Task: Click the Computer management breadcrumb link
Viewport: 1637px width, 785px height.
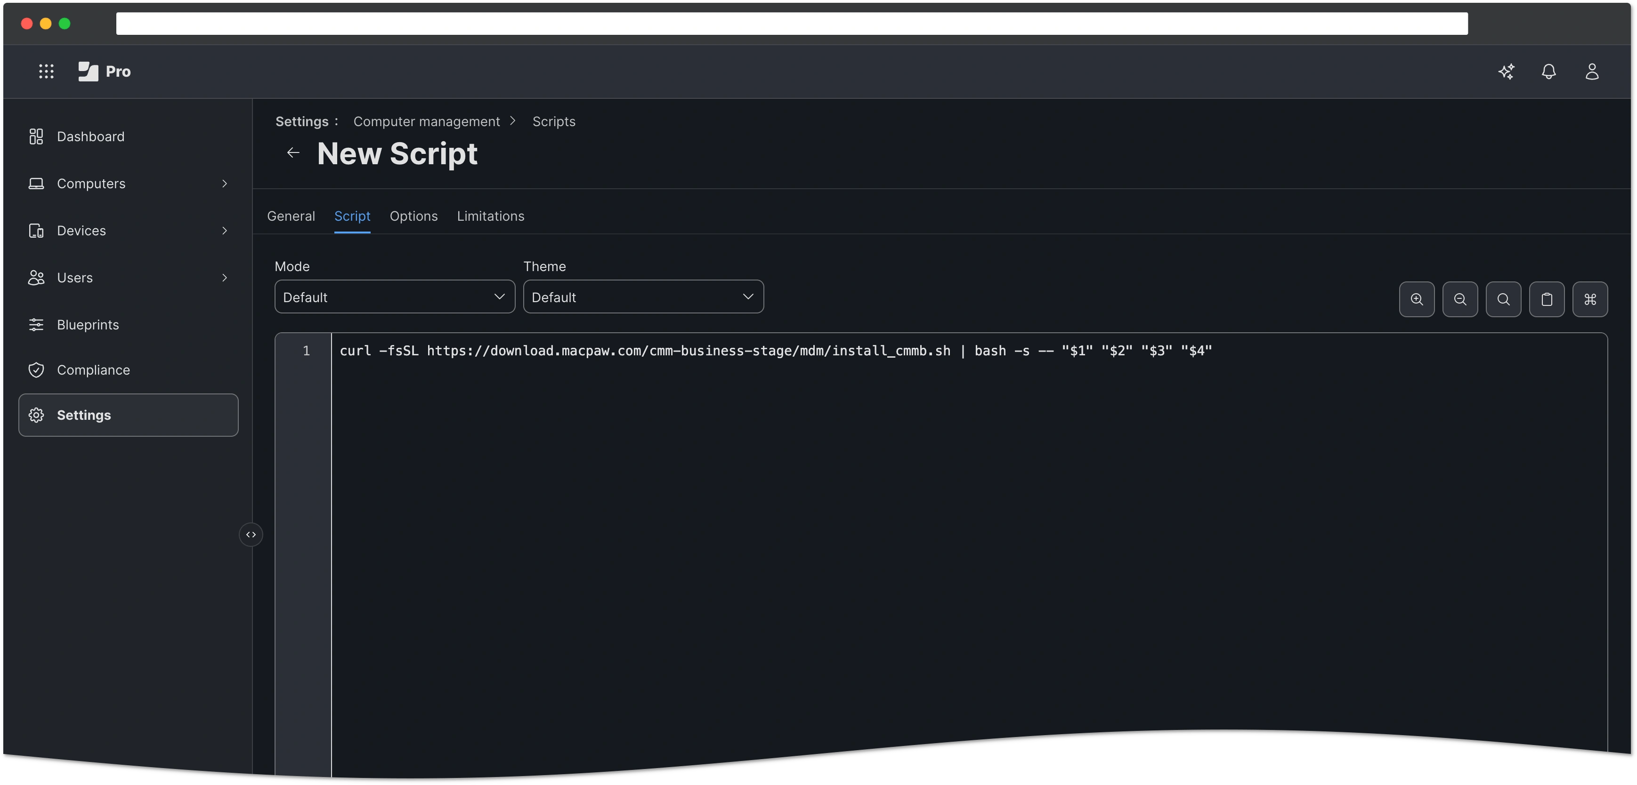Action: click(426, 121)
